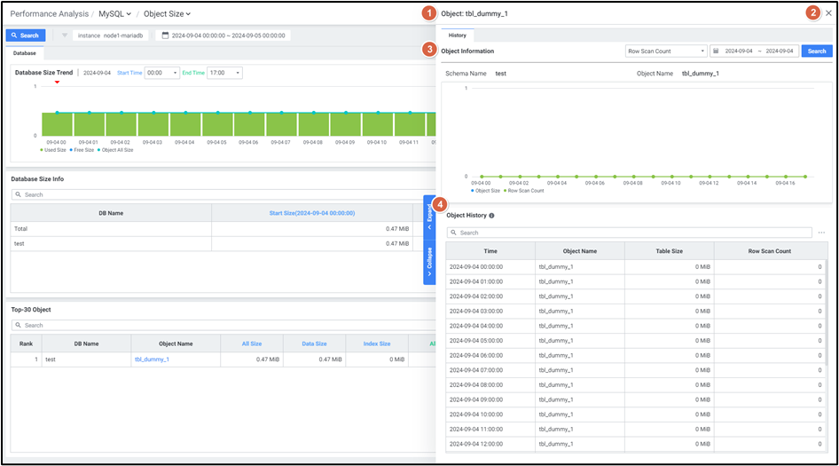Open the End Time dropdown

click(x=224, y=73)
